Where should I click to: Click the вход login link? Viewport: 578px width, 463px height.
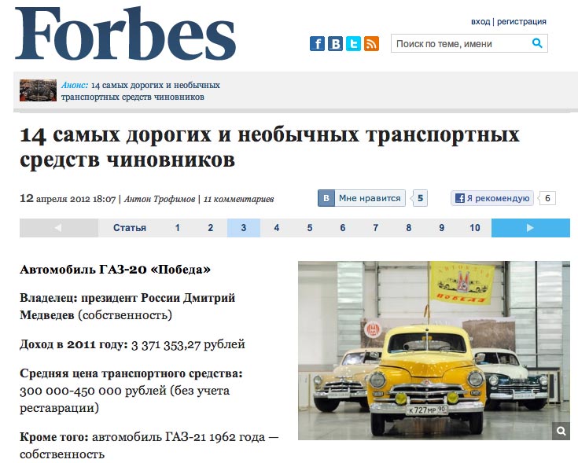tap(480, 21)
